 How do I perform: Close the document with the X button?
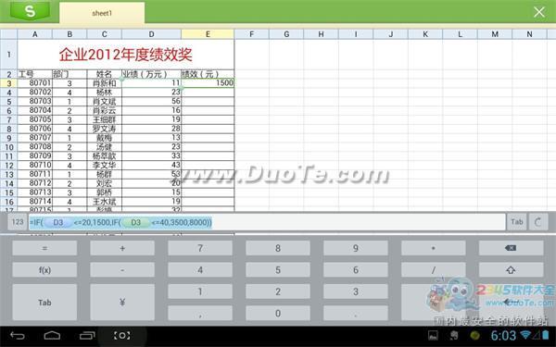539,12
